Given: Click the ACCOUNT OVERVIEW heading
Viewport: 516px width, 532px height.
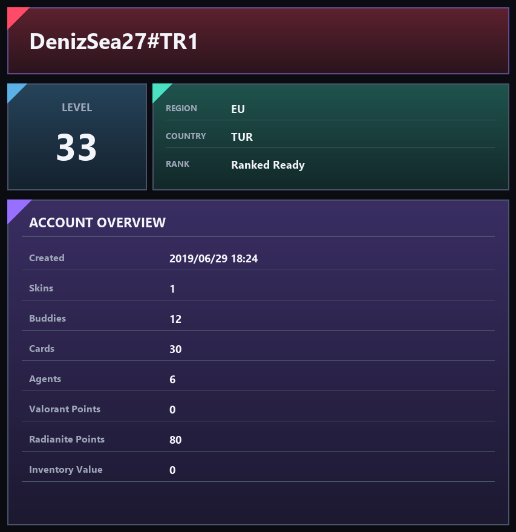Looking at the screenshot, I should click(x=97, y=222).
